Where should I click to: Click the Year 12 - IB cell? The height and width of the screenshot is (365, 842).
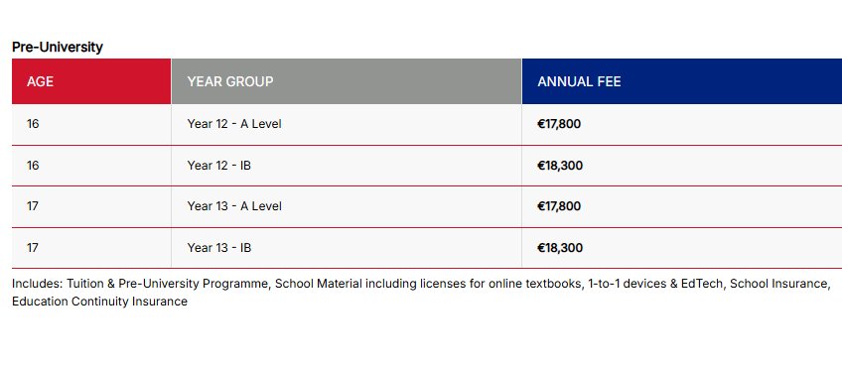tap(347, 166)
